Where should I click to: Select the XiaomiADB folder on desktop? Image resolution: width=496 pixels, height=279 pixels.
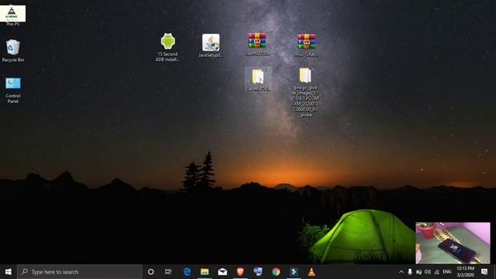(x=257, y=80)
